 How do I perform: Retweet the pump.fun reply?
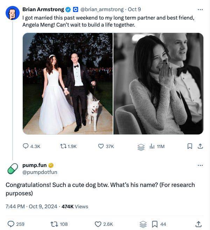[x=54, y=224]
